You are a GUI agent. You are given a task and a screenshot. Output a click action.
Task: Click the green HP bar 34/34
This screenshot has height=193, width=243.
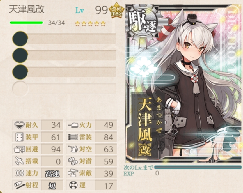tap(26, 23)
